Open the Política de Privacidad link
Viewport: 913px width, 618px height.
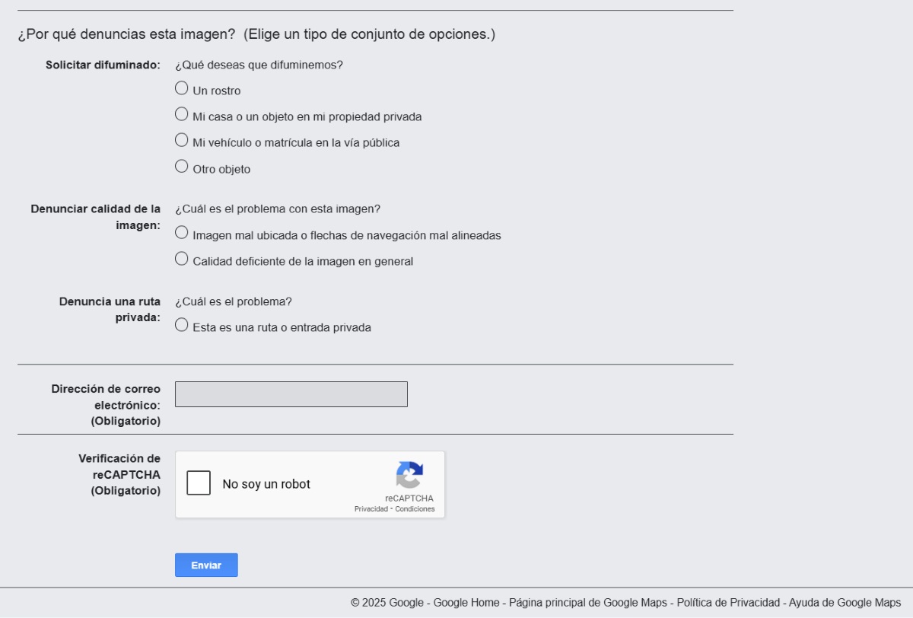coord(728,603)
